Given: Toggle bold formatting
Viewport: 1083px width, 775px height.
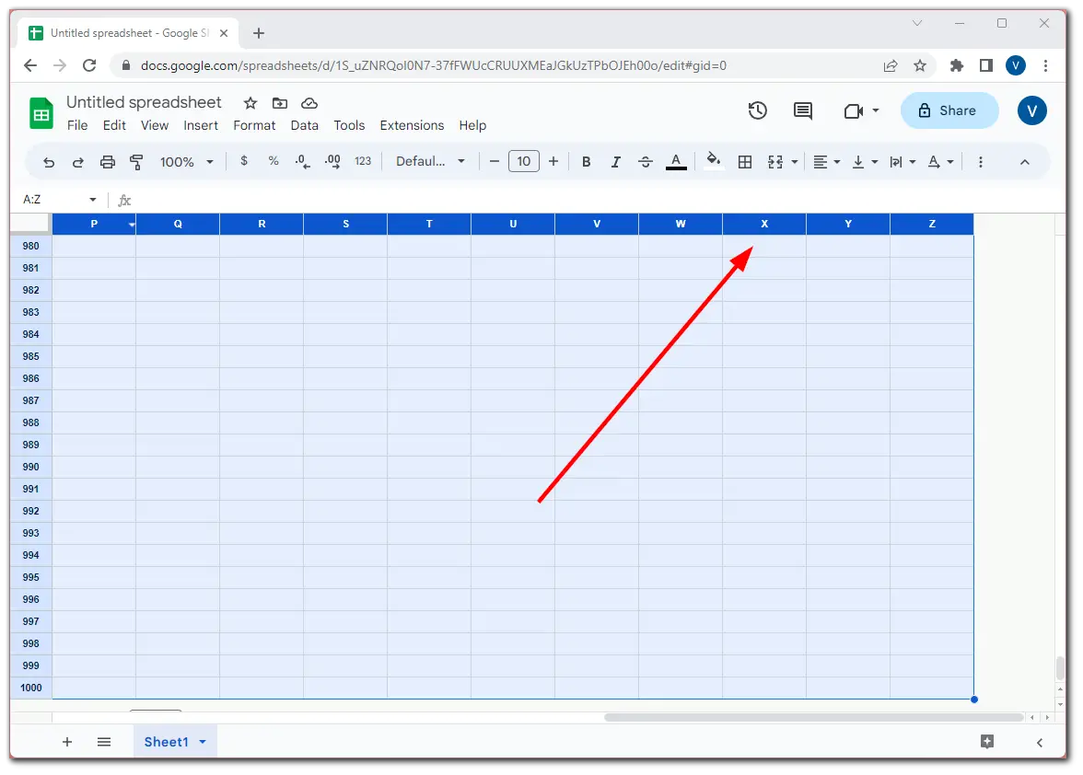Looking at the screenshot, I should (x=586, y=161).
